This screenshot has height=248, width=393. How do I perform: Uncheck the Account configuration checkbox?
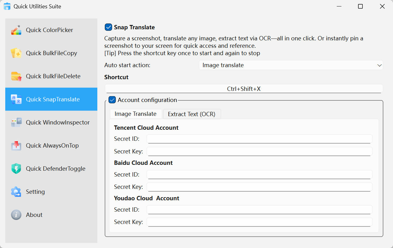click(112, 100)
